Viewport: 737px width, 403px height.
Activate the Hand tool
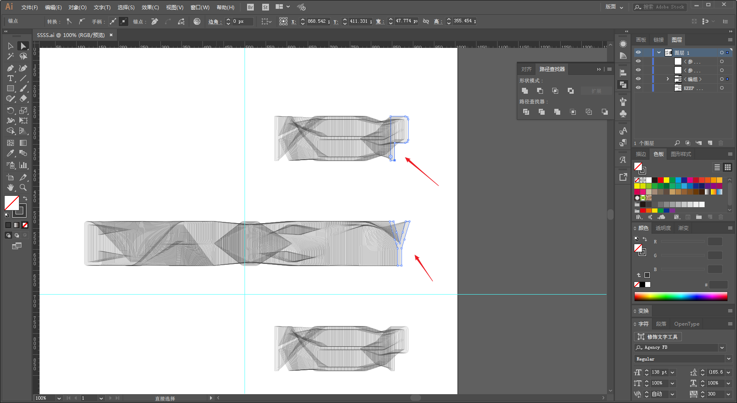click(x=11, y=187)
